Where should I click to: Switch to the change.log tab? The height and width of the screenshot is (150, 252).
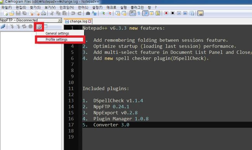[x=78, y=21]
